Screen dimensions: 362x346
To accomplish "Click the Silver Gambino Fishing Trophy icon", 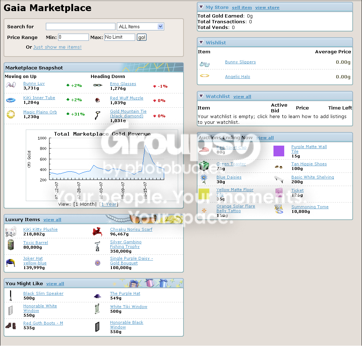I will 97,246.
